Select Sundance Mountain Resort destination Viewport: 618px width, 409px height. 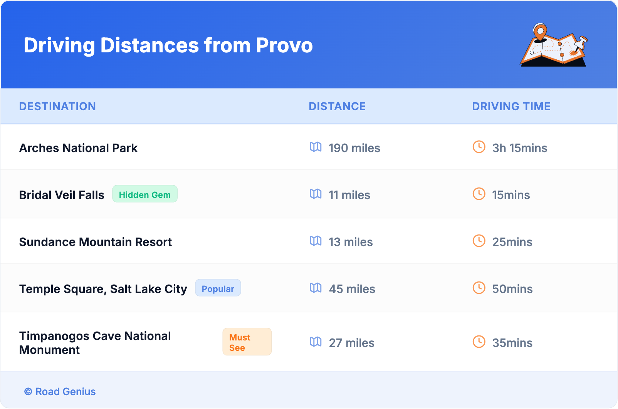pos(96,242)
